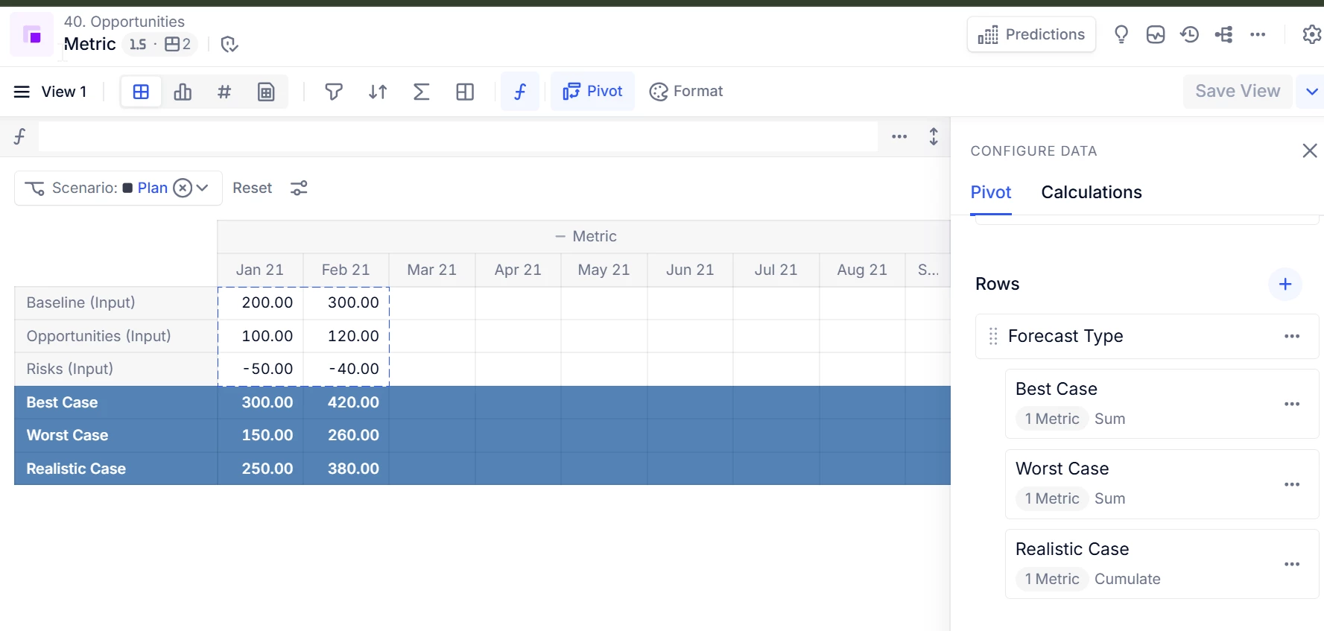Open formula bar more options
The width and height of the screenshot is (1324, 631).
point(899,136)
